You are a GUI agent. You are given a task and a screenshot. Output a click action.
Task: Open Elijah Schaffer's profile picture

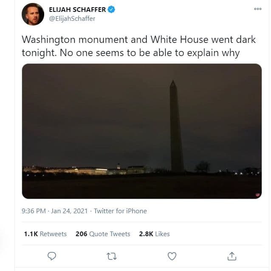coord(32,14)
